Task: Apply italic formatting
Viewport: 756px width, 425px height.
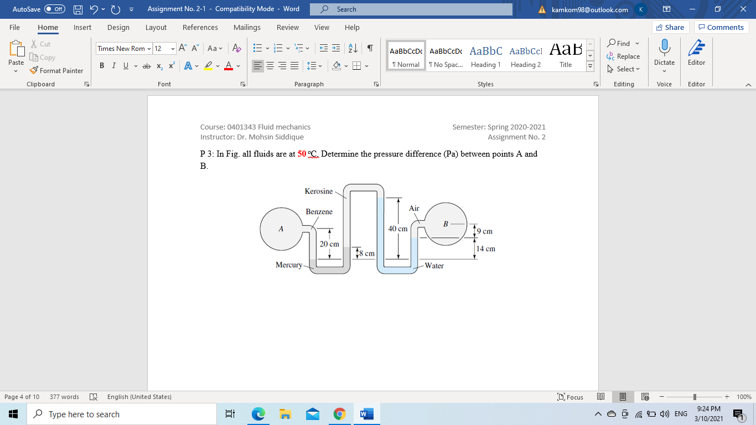Action: click(113, 65)
